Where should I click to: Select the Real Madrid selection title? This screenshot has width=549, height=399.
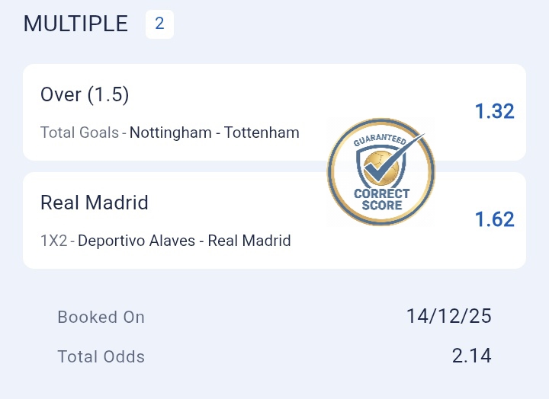(95, 203)
